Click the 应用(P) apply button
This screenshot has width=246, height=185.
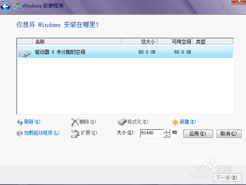coord(198,134)
